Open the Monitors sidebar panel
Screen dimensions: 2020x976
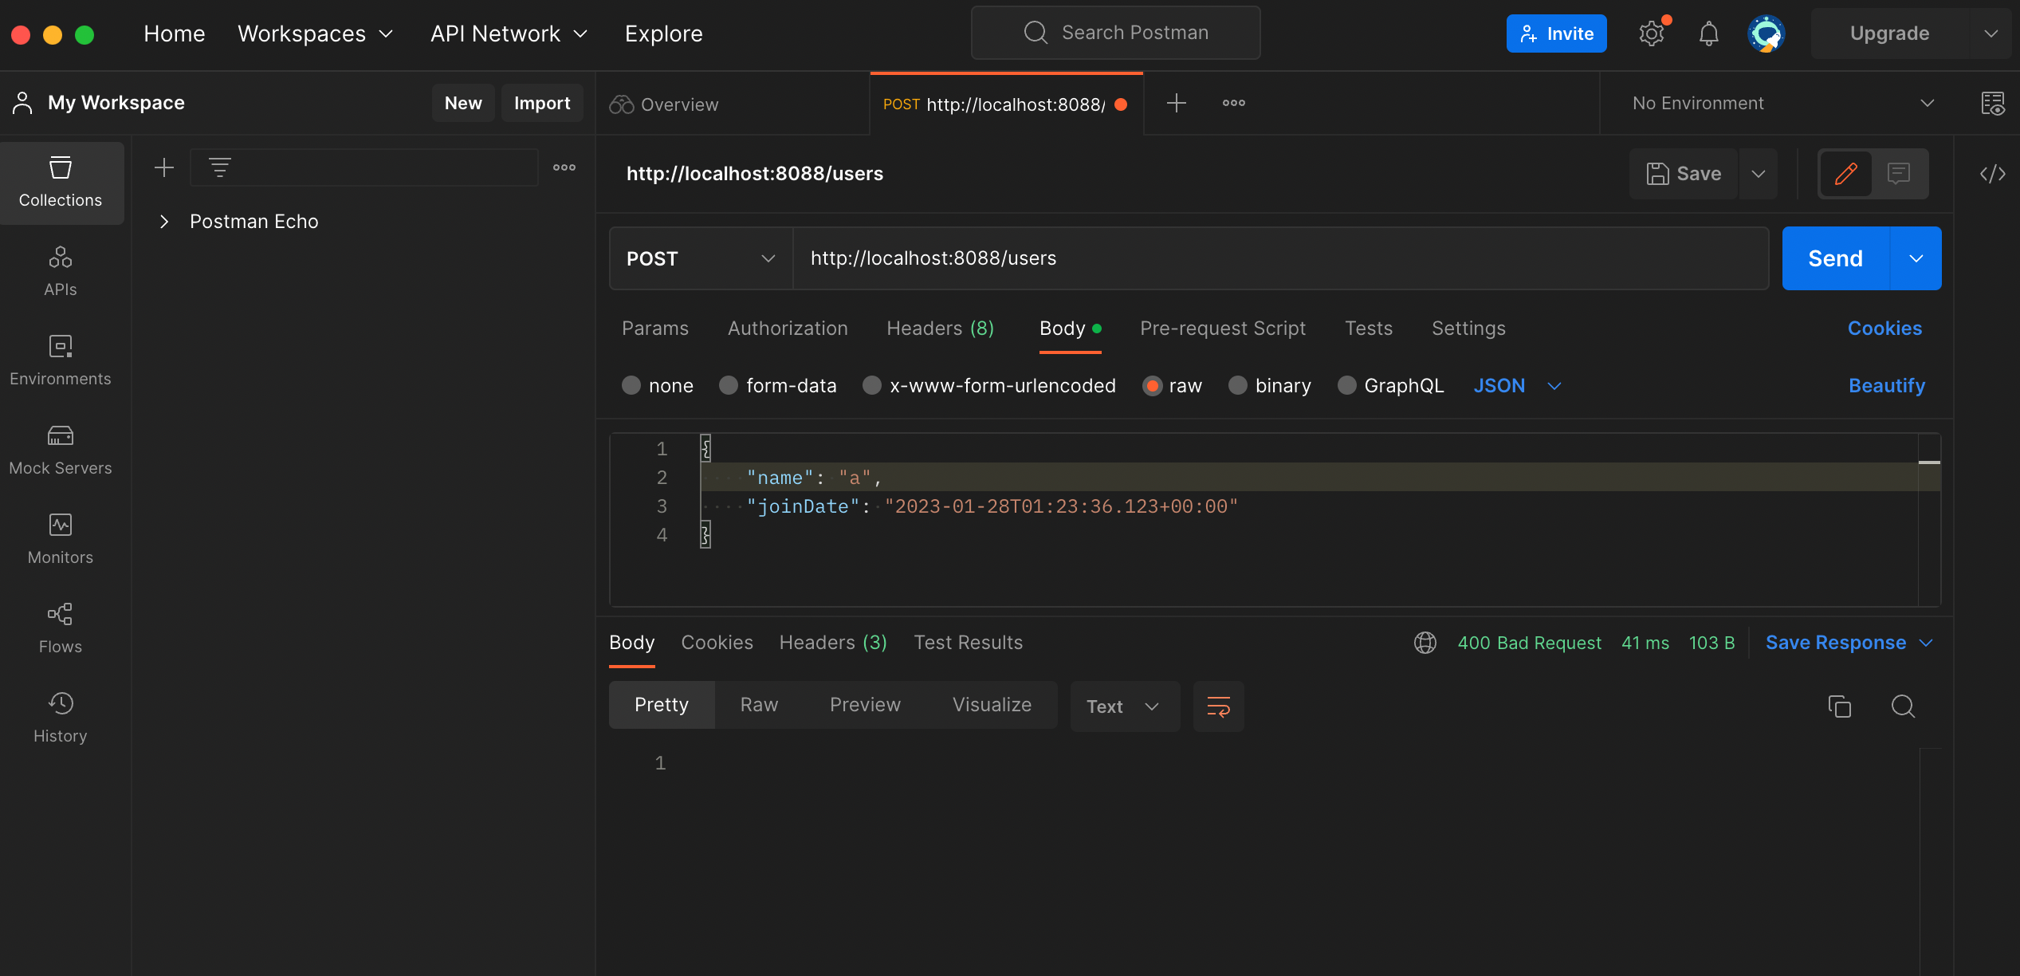(x=61, y=540)
